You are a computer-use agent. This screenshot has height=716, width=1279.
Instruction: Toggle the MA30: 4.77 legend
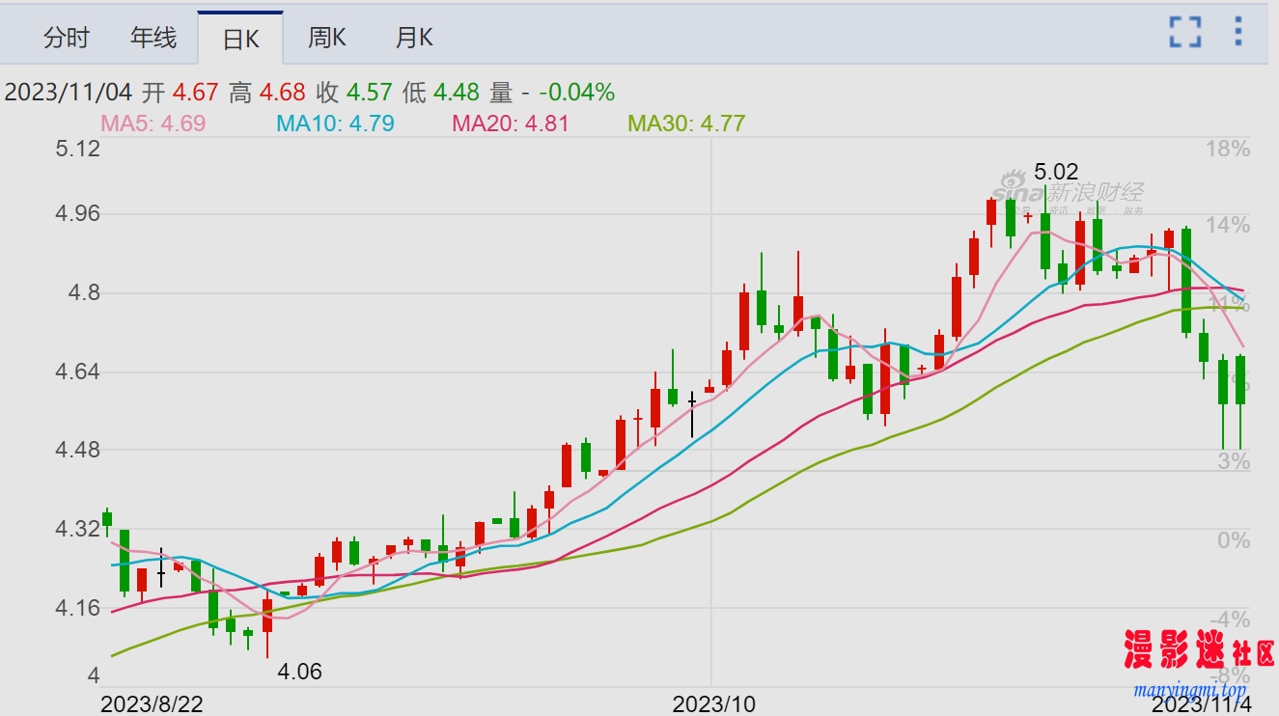pyautogui.click(x=686, y=124)
